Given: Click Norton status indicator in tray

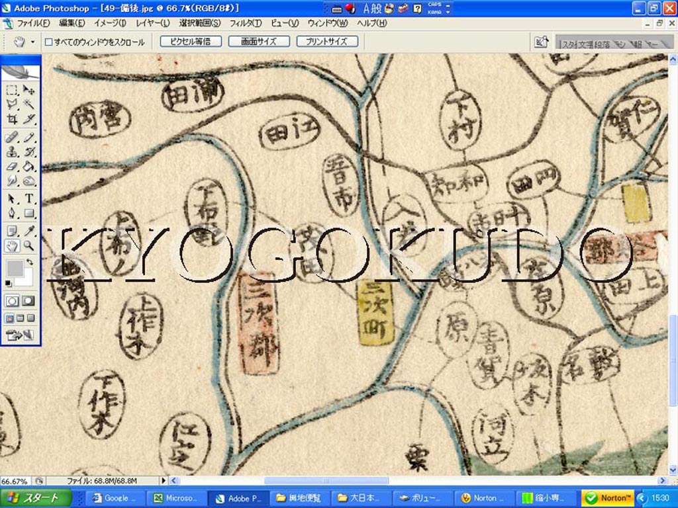Looking at the screenshot, I should pyautogui.click(x=608, y=498).
